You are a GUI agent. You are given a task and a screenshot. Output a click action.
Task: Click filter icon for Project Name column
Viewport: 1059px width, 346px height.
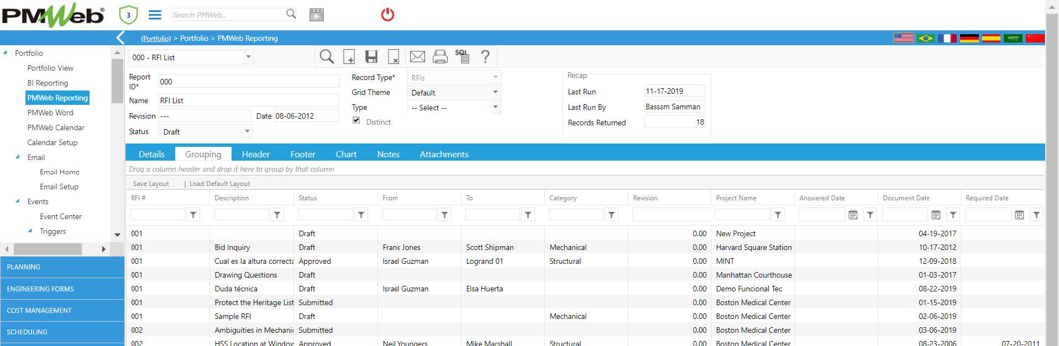click(x=778, y=215)
